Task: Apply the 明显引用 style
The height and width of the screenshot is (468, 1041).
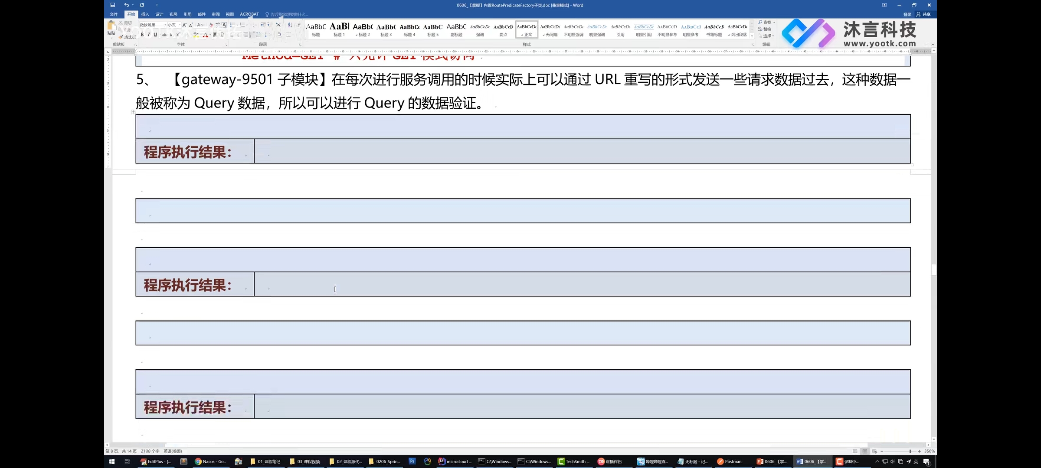Action: (644, 29)
